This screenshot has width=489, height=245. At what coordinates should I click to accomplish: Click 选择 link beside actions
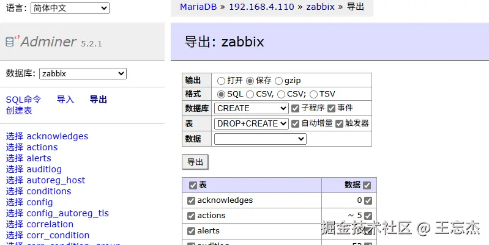pyautogui.click(x=15, y=147)
